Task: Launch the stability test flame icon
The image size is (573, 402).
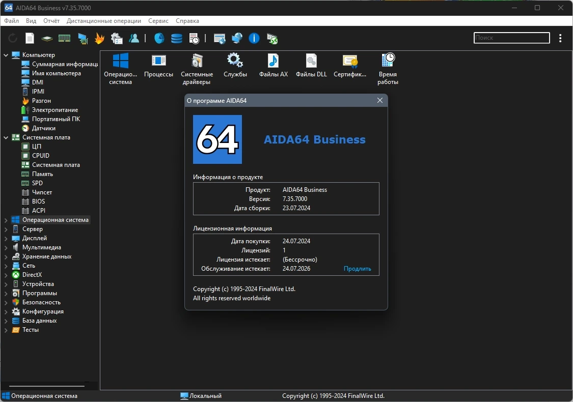Action: point(99,38)
